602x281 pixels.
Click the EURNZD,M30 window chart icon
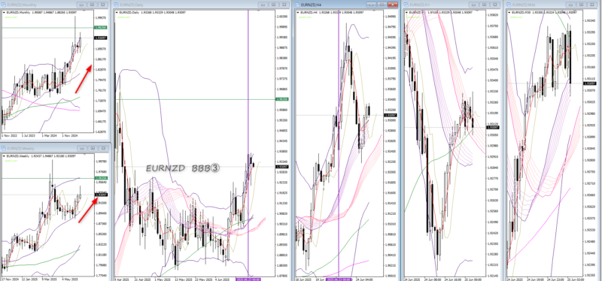pos(509,5)
